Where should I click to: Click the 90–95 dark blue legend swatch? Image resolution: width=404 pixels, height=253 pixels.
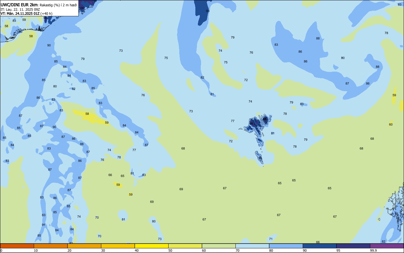coord(319,246)
